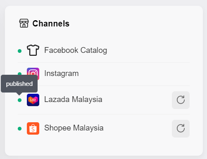Click the Channels heading text

pyautogui.click(x=51, y=24)
